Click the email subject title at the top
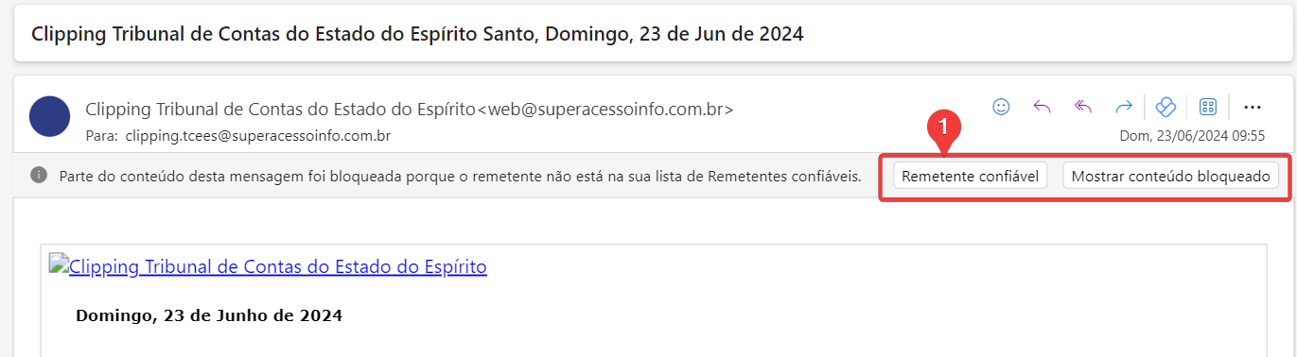 417,34
